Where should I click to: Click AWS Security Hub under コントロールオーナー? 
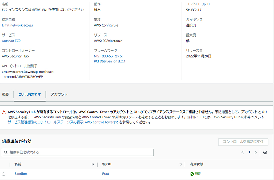coord(15,56)
